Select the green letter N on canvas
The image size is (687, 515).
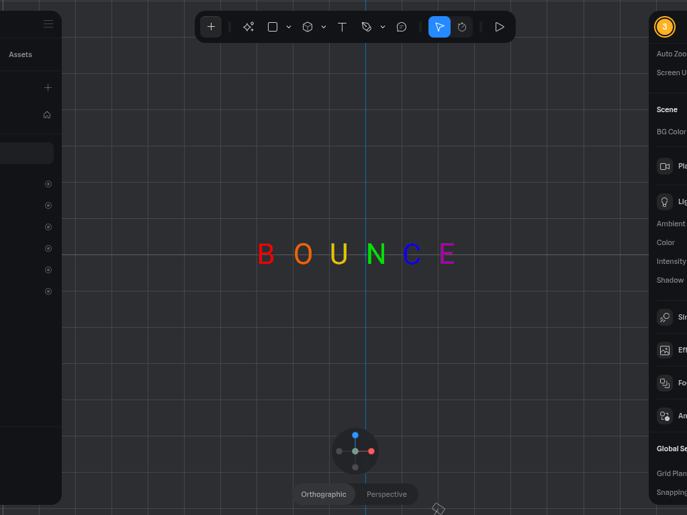[376, 254]
